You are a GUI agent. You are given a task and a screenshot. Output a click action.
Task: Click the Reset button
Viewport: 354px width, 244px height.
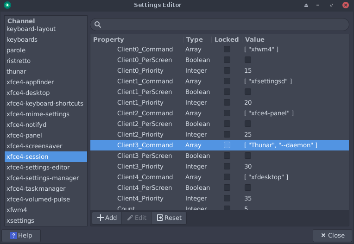[169, 218]
